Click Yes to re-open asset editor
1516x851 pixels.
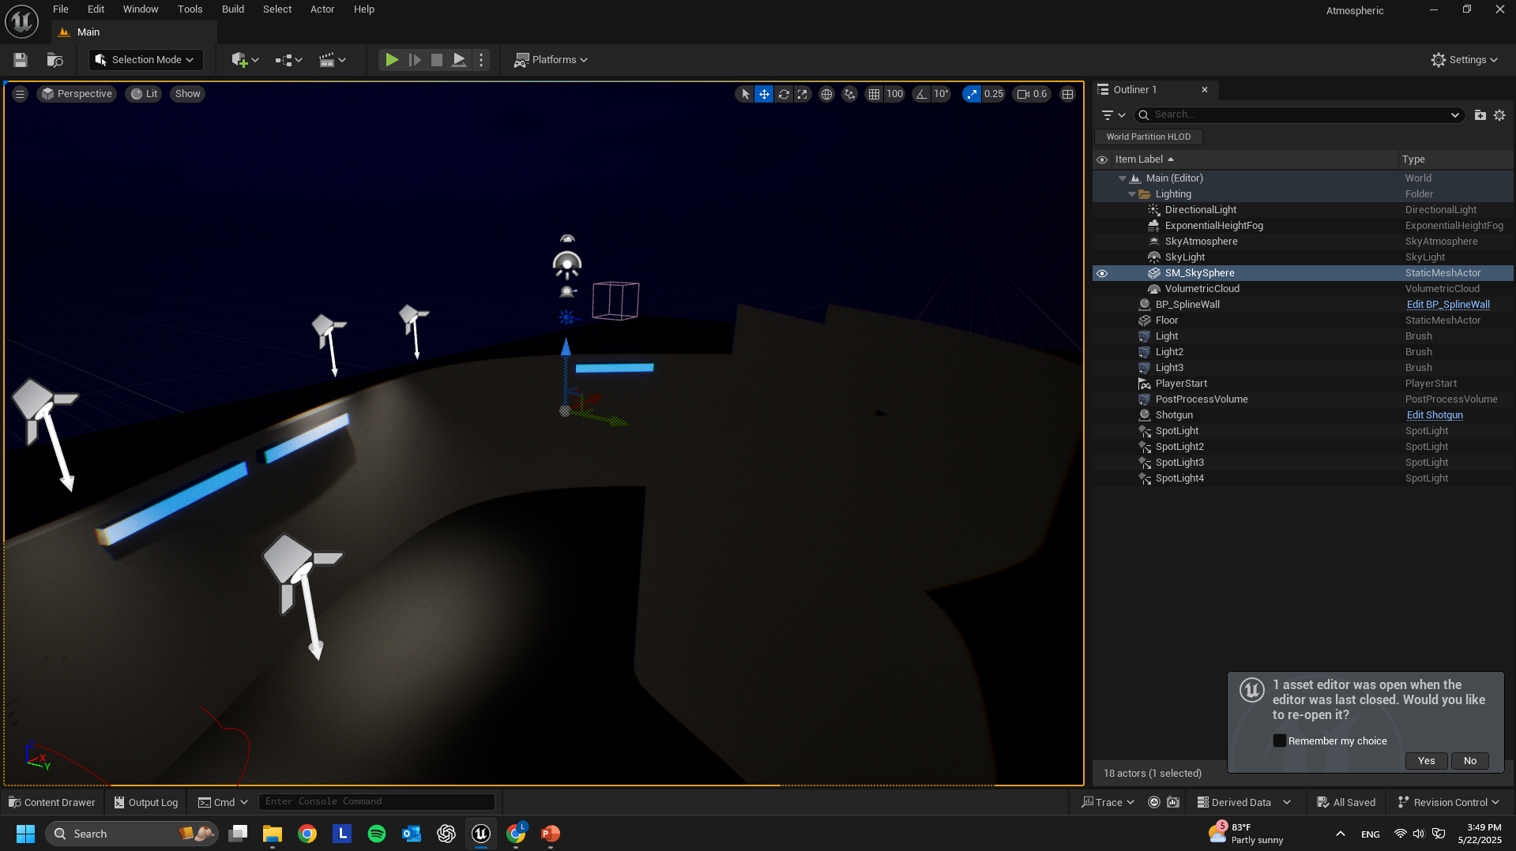tap(1426, 761)
